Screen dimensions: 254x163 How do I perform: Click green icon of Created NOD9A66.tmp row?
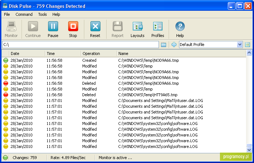(x=6, y=60)
